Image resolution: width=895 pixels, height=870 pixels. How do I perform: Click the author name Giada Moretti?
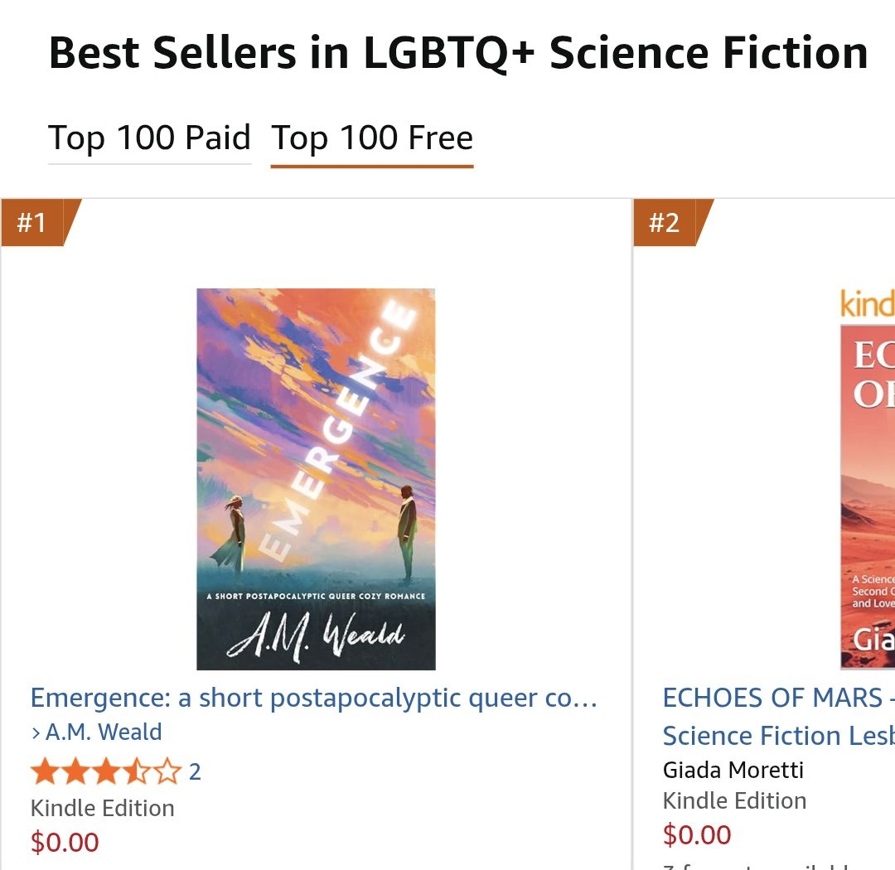point(733,770)
